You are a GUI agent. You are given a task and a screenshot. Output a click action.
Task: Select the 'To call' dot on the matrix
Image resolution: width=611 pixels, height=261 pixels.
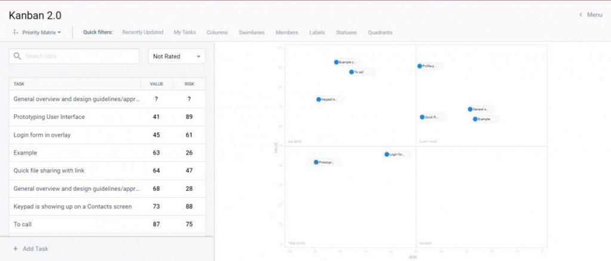352,72
